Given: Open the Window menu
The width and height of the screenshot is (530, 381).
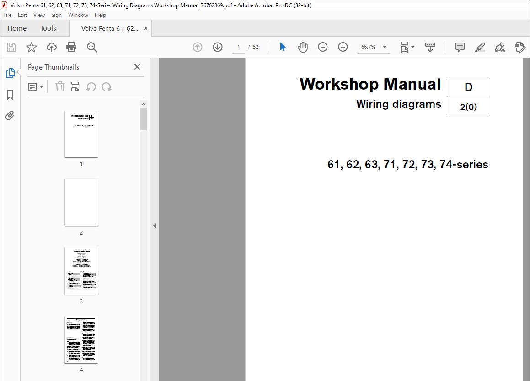Looking at the screenshot, I should pos(78,15).
